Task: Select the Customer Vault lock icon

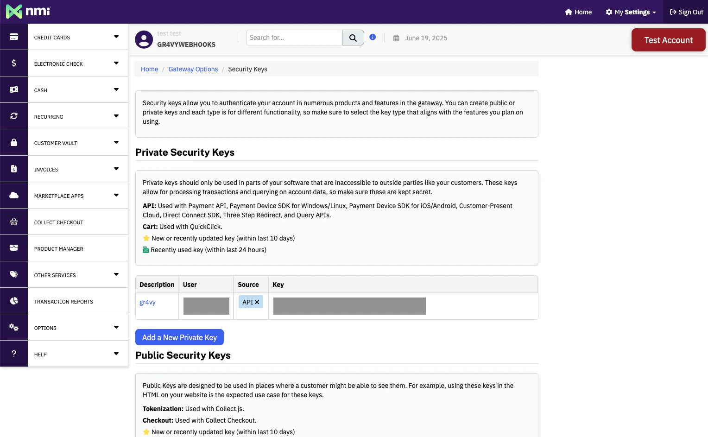Action: coord(14,142)
